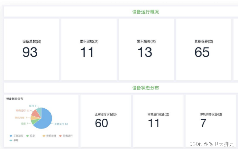Select the green 报废 pie slice
Screen dimensions: 238x149
click(x=35, y=121)
